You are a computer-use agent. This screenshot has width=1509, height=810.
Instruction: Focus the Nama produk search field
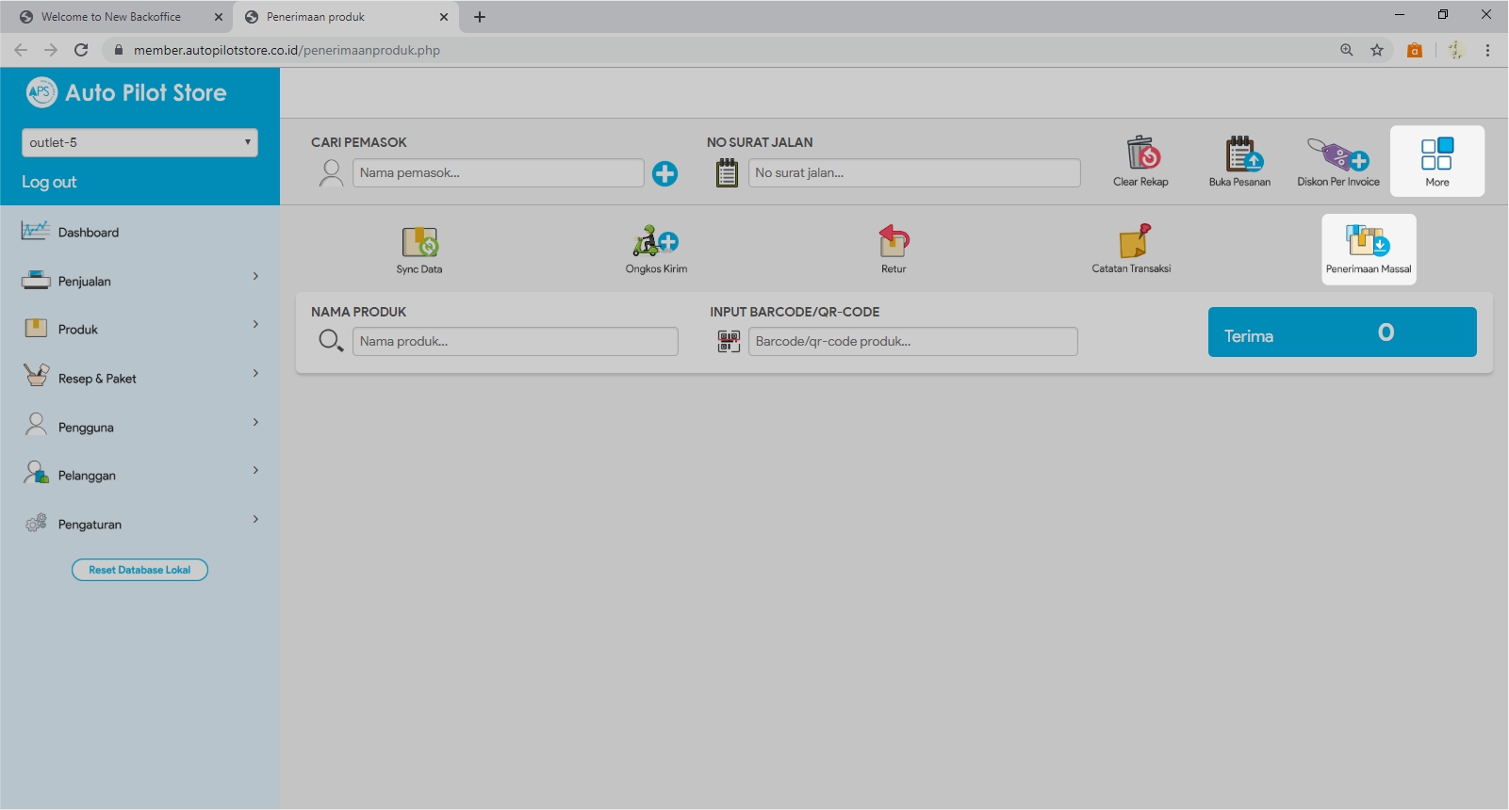515,342
